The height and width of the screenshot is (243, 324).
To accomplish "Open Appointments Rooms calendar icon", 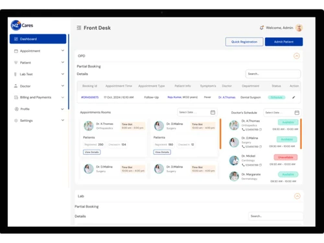I will (x=213, y=112).
